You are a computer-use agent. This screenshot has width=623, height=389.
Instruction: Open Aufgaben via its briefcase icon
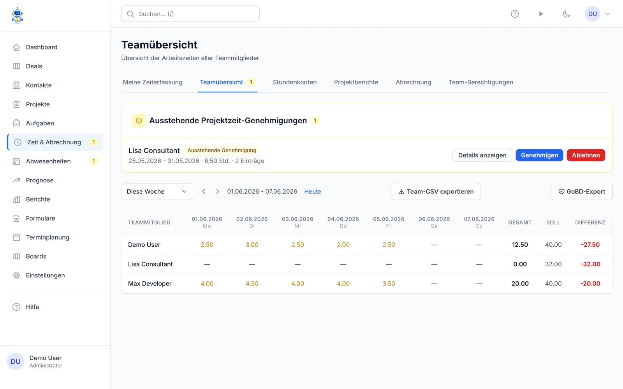click(x=16, y=123)
